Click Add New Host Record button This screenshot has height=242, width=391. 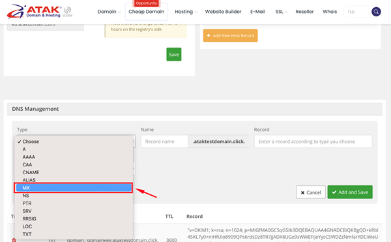tap(231, 36)
